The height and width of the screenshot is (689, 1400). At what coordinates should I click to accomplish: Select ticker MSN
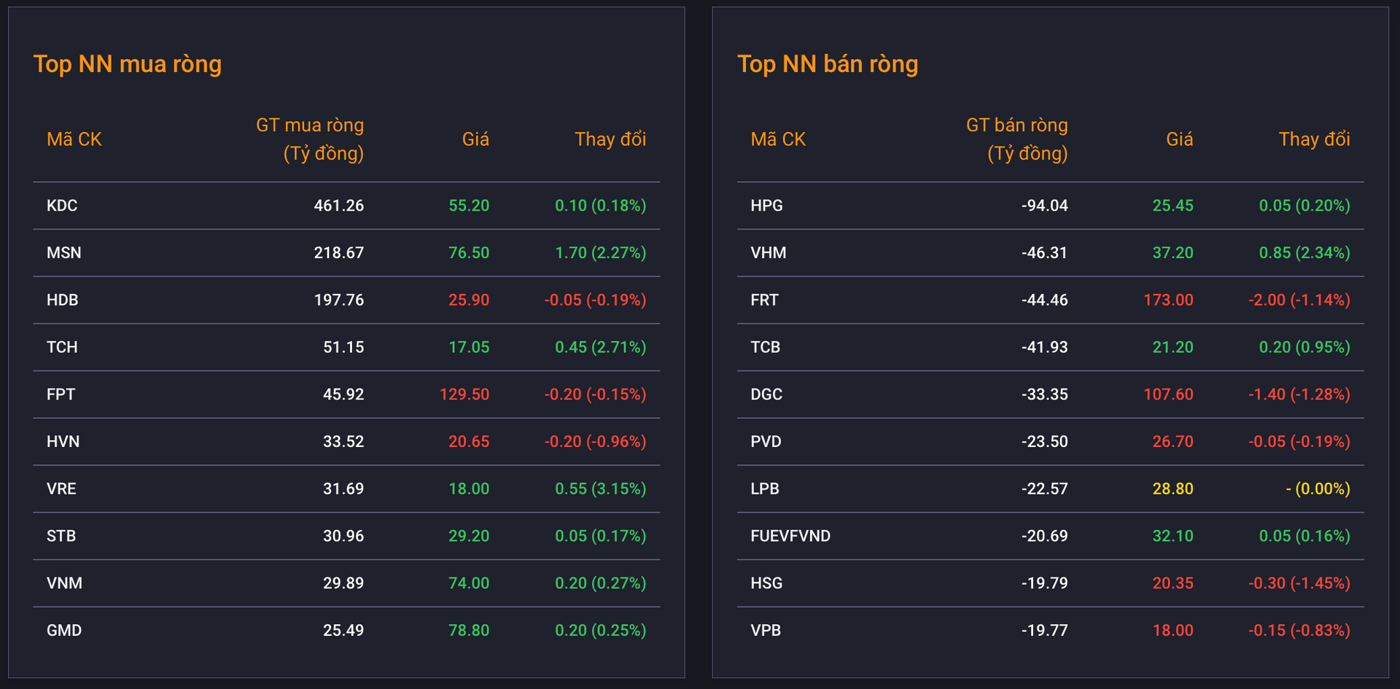[x=64, y=253]
